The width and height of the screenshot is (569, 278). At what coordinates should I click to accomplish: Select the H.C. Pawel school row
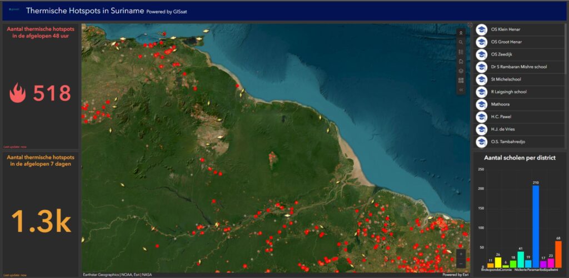click(x=520, y=117)
